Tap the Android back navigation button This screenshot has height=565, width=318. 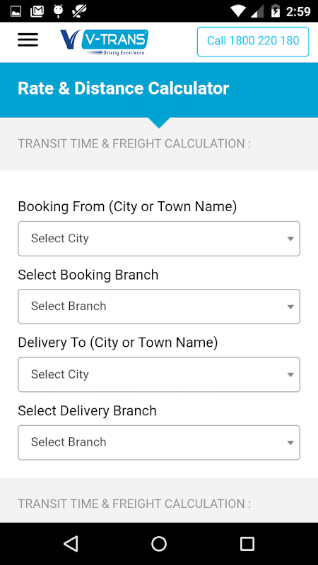71,543
